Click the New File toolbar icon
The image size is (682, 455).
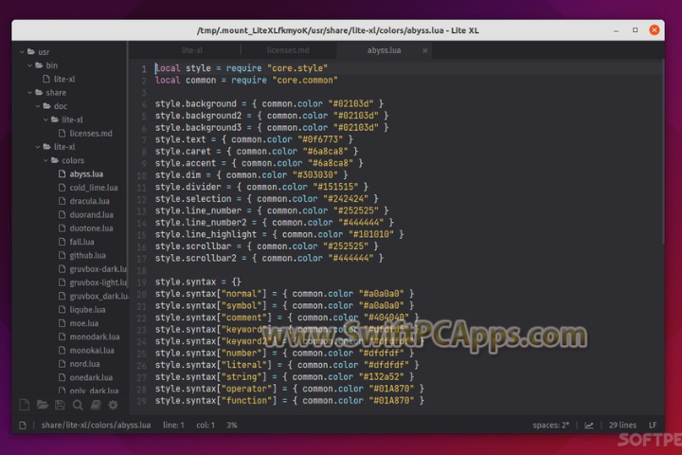coord(25,405)
